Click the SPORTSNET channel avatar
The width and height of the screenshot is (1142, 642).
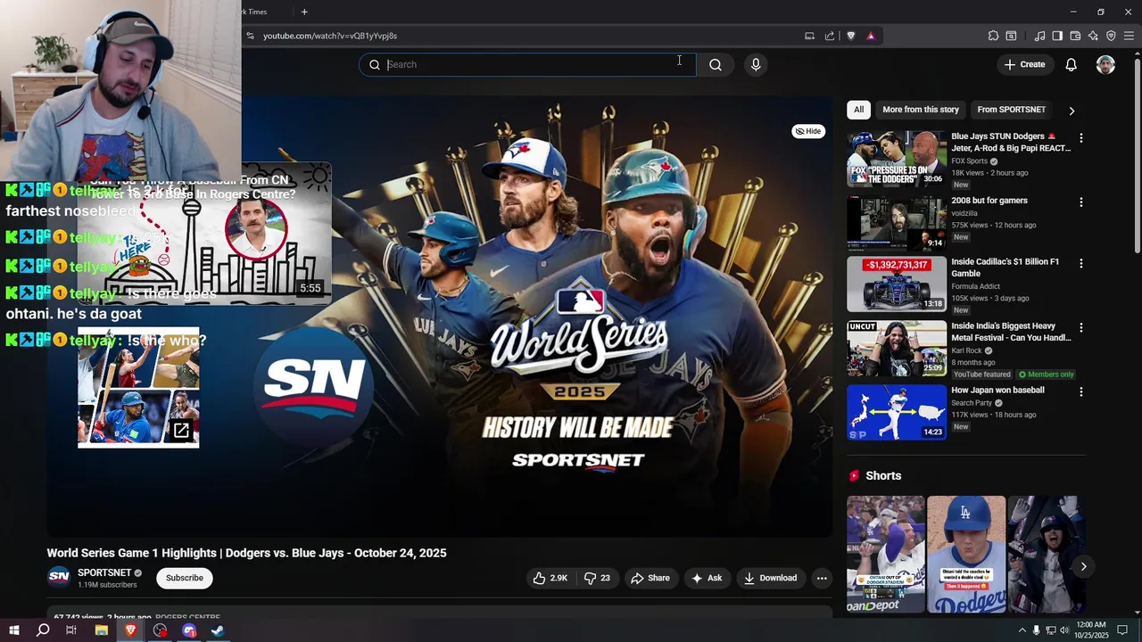(59, 577)
